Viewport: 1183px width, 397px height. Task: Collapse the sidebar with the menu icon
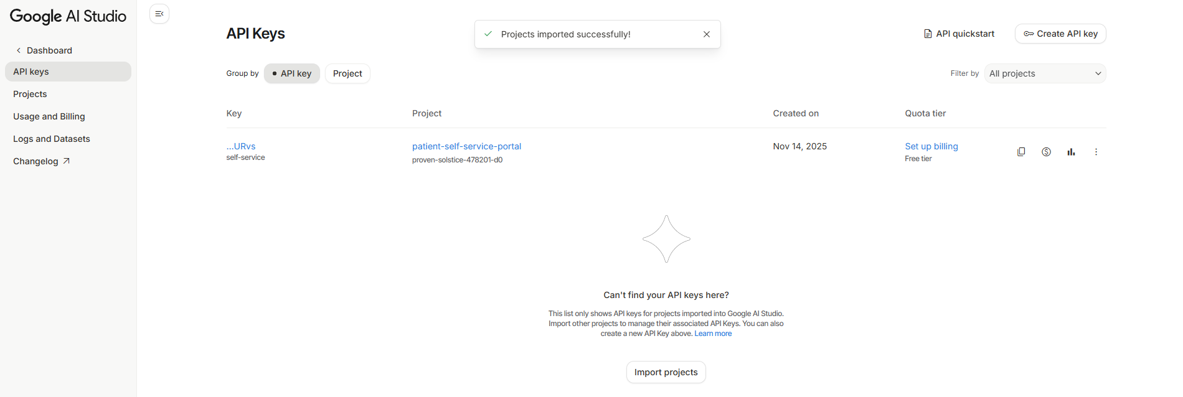[x=159, y=13]
